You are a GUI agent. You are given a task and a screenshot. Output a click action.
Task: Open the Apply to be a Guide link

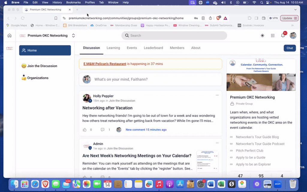point(250,157)
